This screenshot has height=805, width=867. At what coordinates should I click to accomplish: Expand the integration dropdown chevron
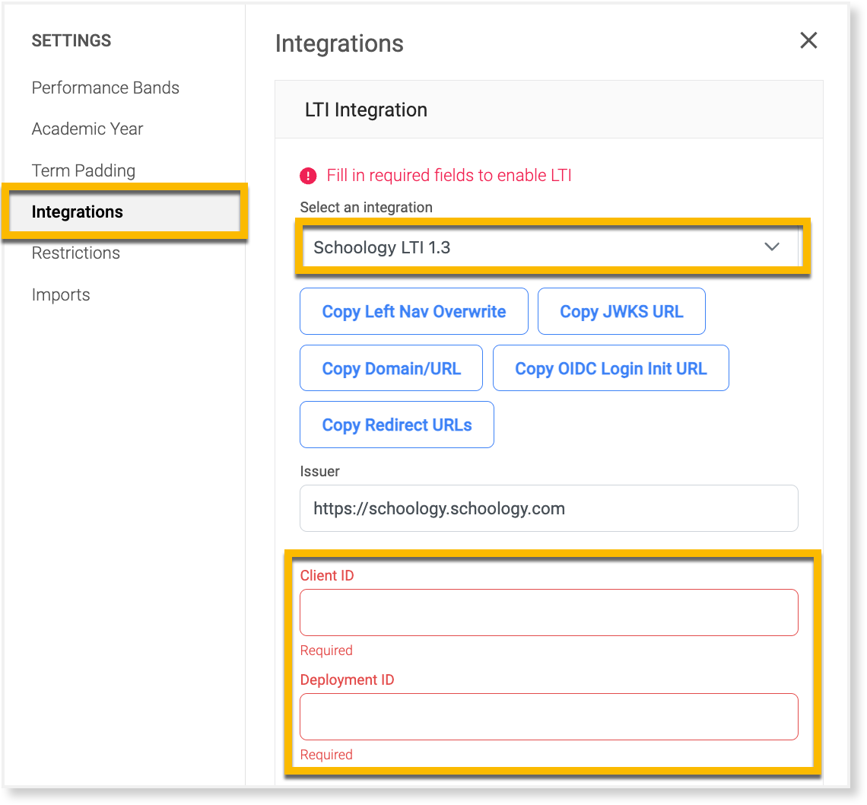[x=772, y=247]
